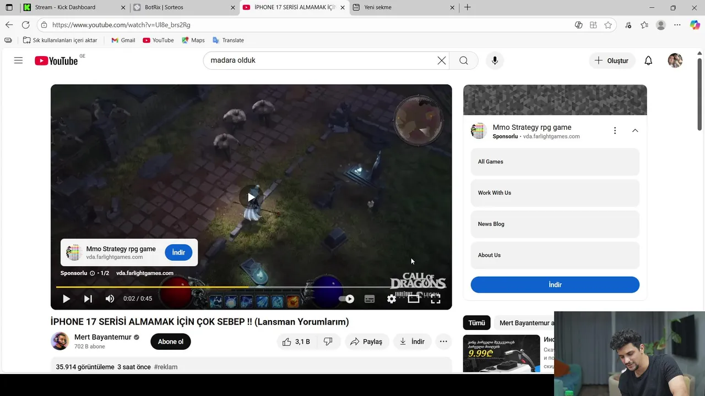Add page to favorites star
This screenshot has height=396, width=705.
click(608, 25)
